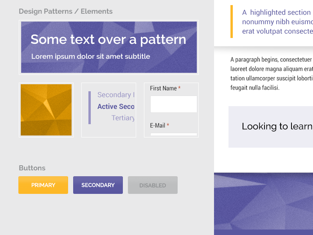The width and height of the screenshot is (313, 235).
Task: Click the PRIMARY yellow button
Action: [43, 185]
